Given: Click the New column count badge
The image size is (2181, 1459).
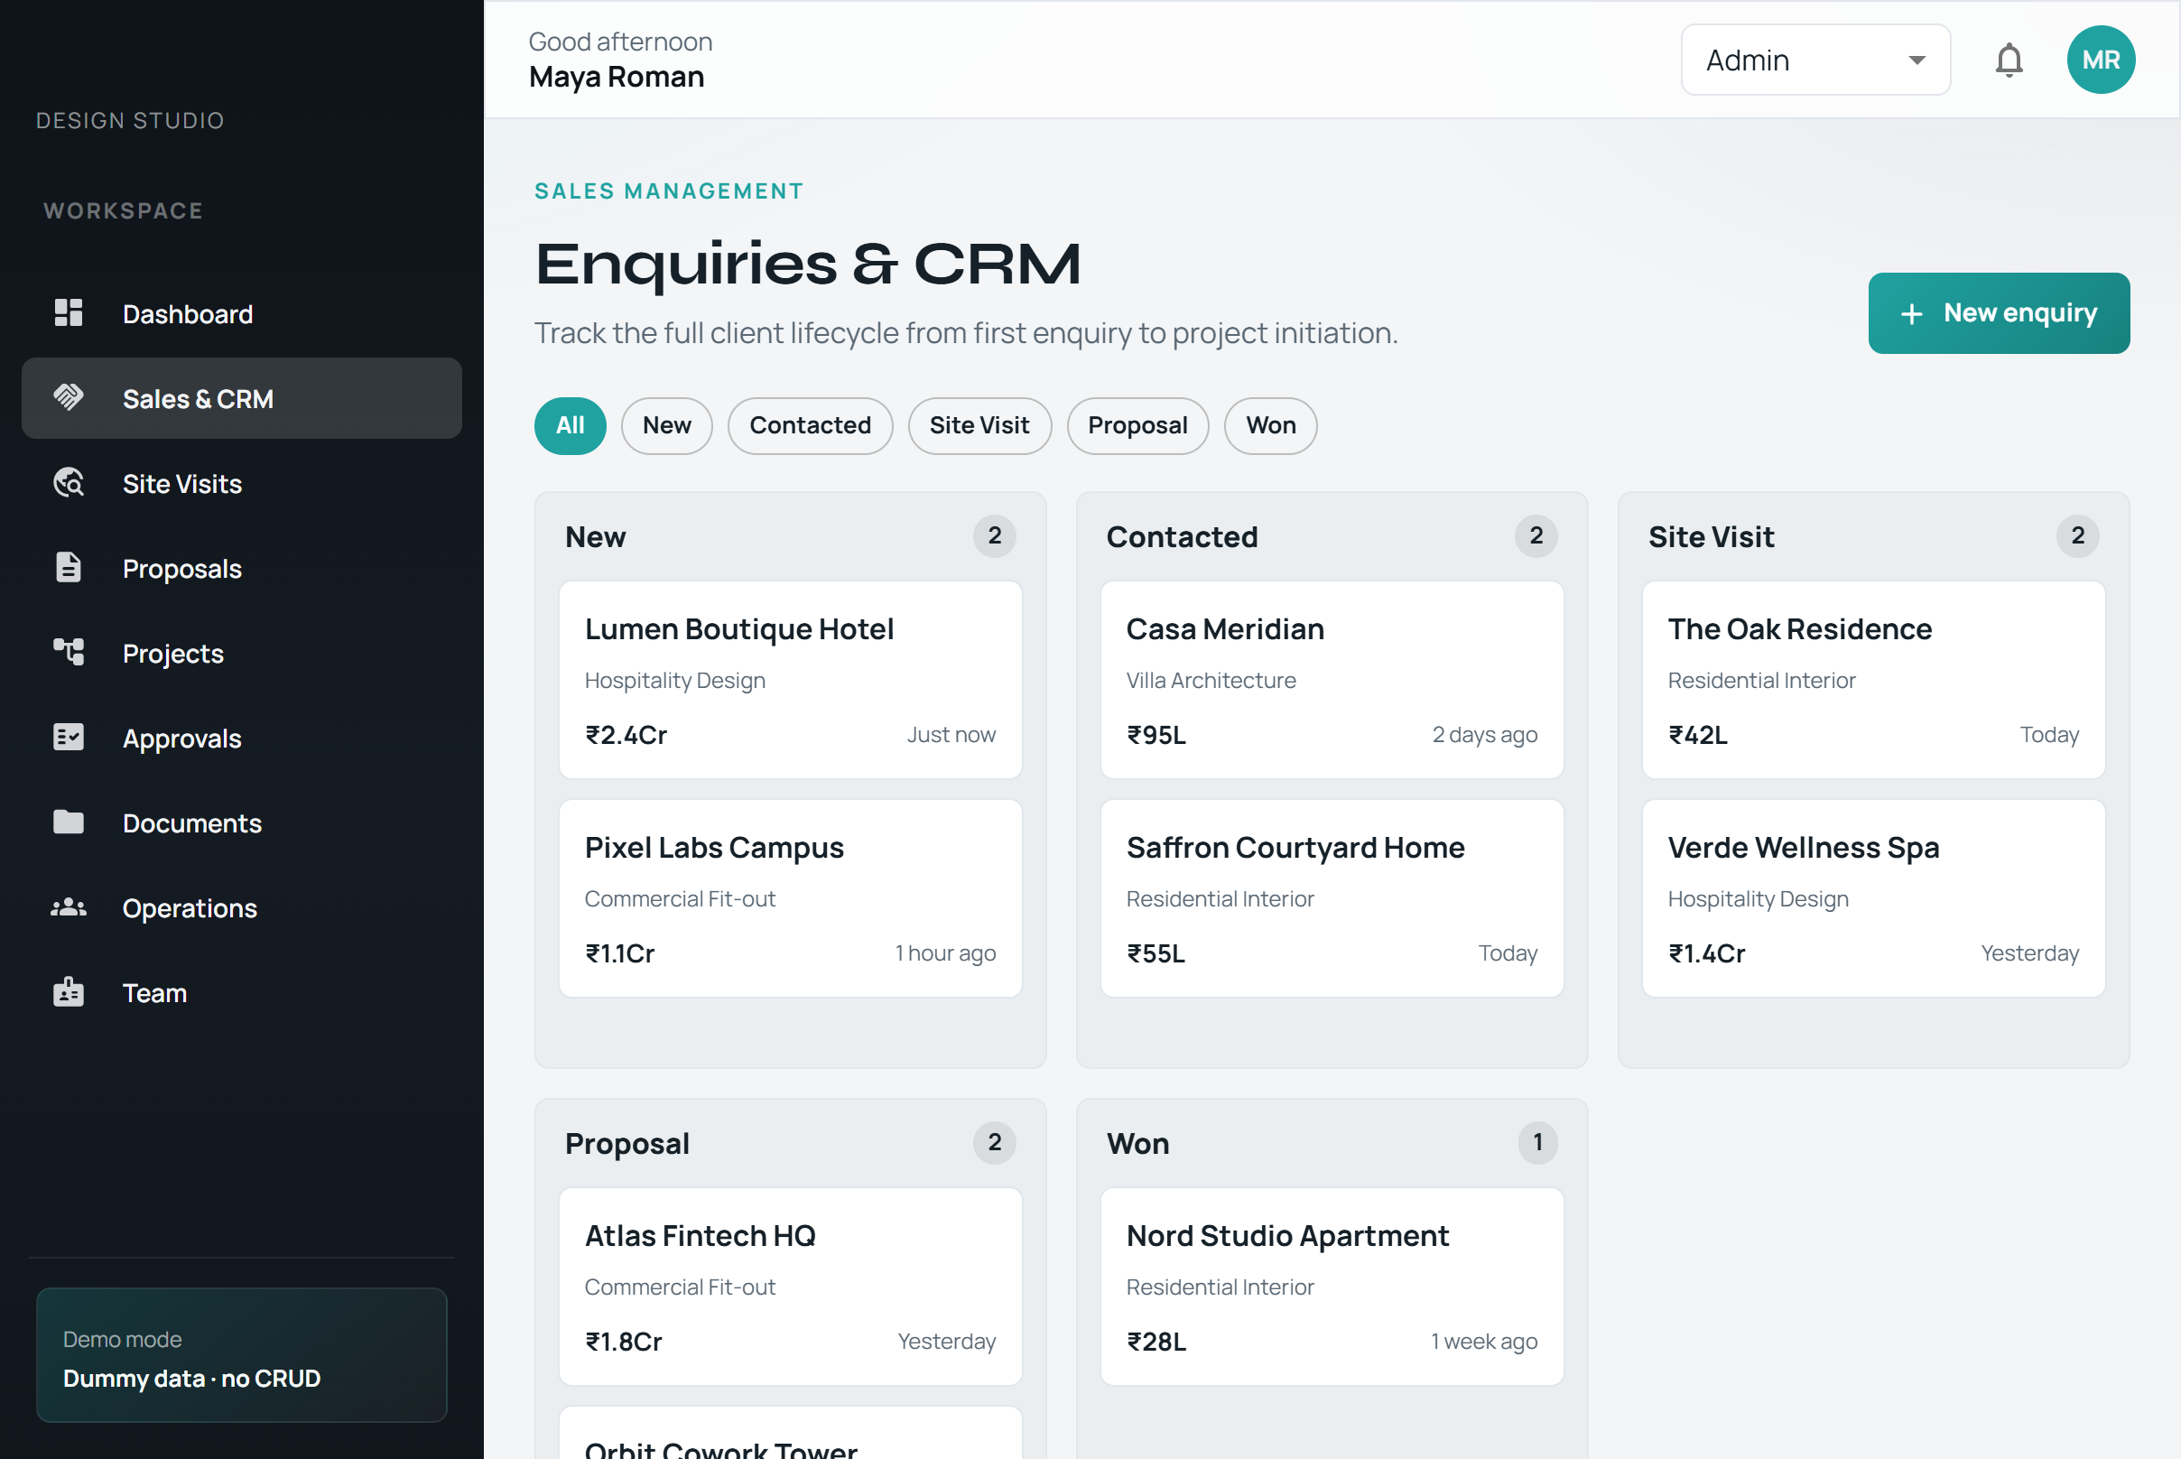Looking at the screenshot, I should click(x=995, y=536).
